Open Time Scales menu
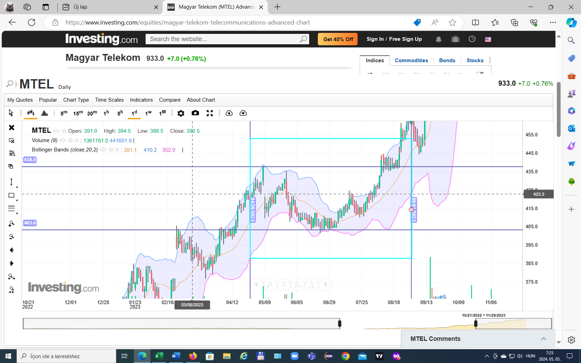 [x=109, y=100]
